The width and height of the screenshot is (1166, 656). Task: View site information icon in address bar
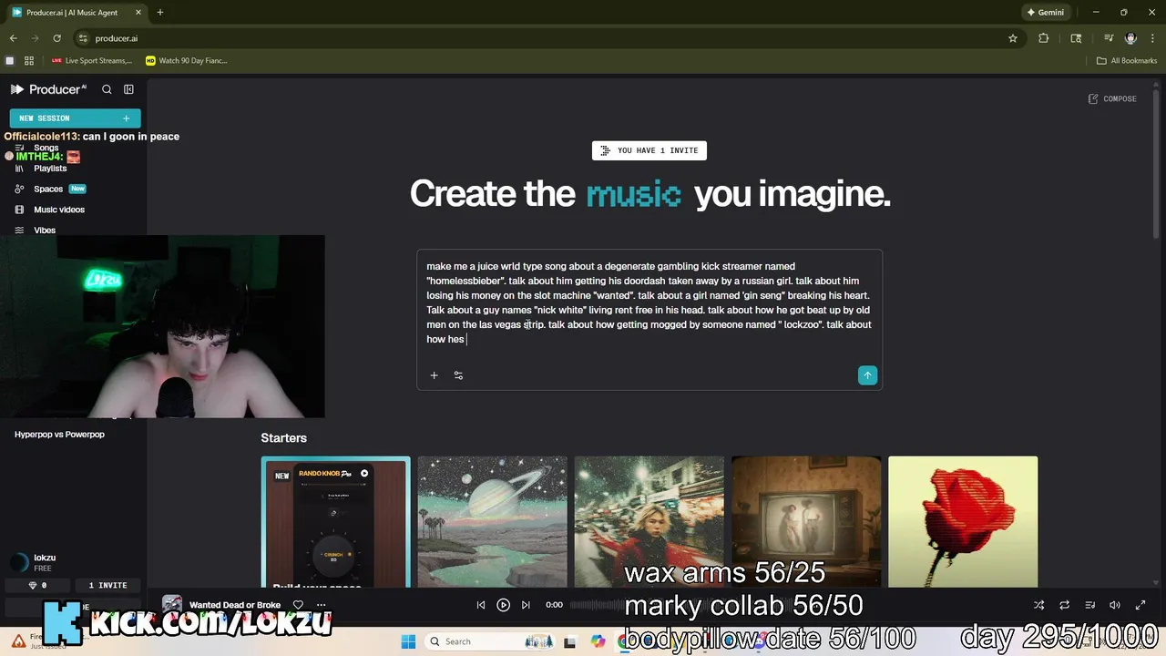(x=83, y=38)
